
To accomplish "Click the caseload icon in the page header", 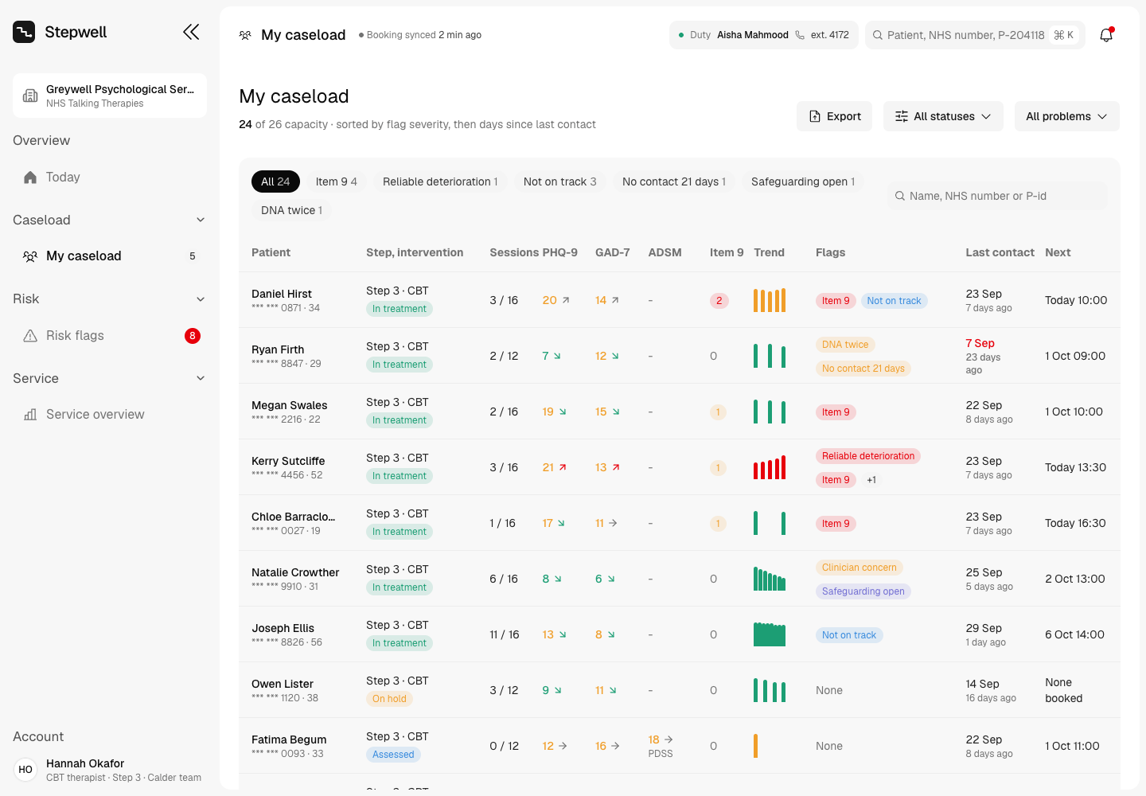I will click(245, 35).
